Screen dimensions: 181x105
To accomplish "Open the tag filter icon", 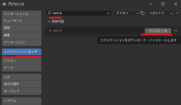I will [143, 13].
